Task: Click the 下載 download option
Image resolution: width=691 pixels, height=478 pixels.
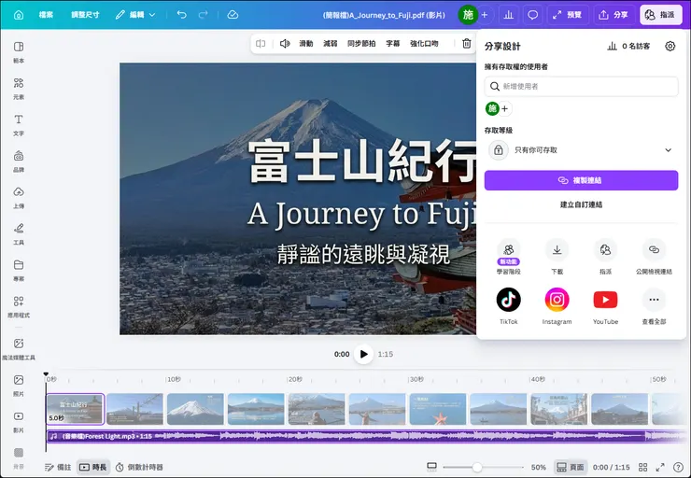Action: [557, 257]
